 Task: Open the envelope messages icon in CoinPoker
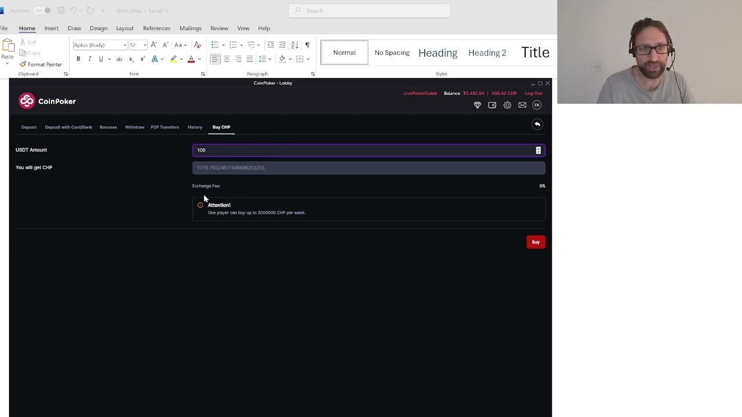[522, 105]
